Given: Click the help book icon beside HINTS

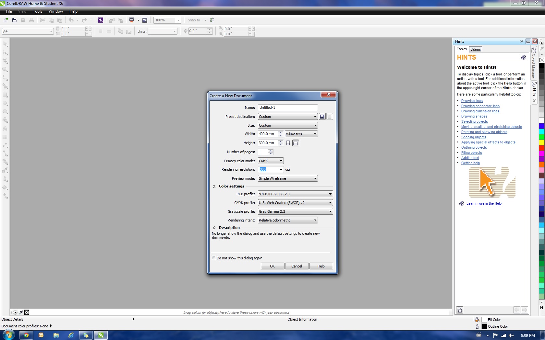Looking at the screenshot, I should (x=523, y=57).
